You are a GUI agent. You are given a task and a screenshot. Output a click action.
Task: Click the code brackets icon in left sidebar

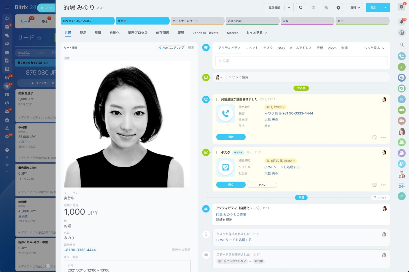(x=7, y=103)
